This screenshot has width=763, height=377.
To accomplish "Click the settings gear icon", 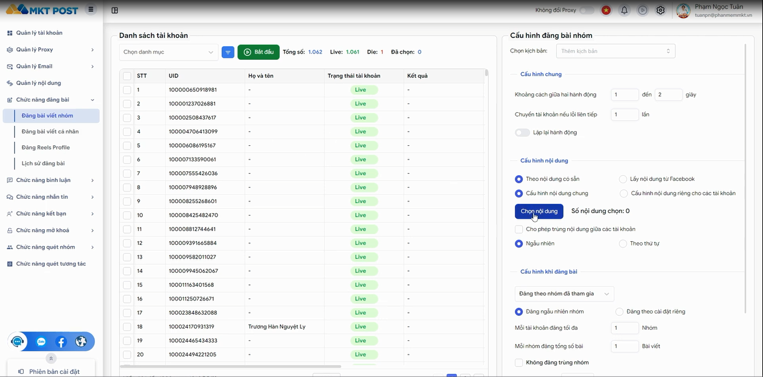I will (661, 10).
